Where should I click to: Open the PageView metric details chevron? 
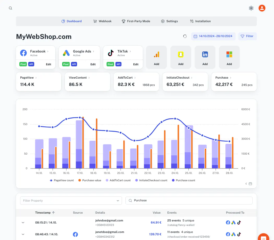[x=36, y=78]
